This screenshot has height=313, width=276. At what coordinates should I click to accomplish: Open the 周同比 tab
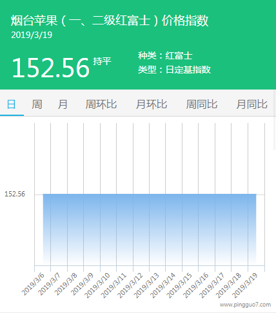click(x=202, y=104)
